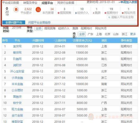This screenshot has width=139, height=123.
Task: Filter event type by 网站关闭
Action: tap(101, 28)
